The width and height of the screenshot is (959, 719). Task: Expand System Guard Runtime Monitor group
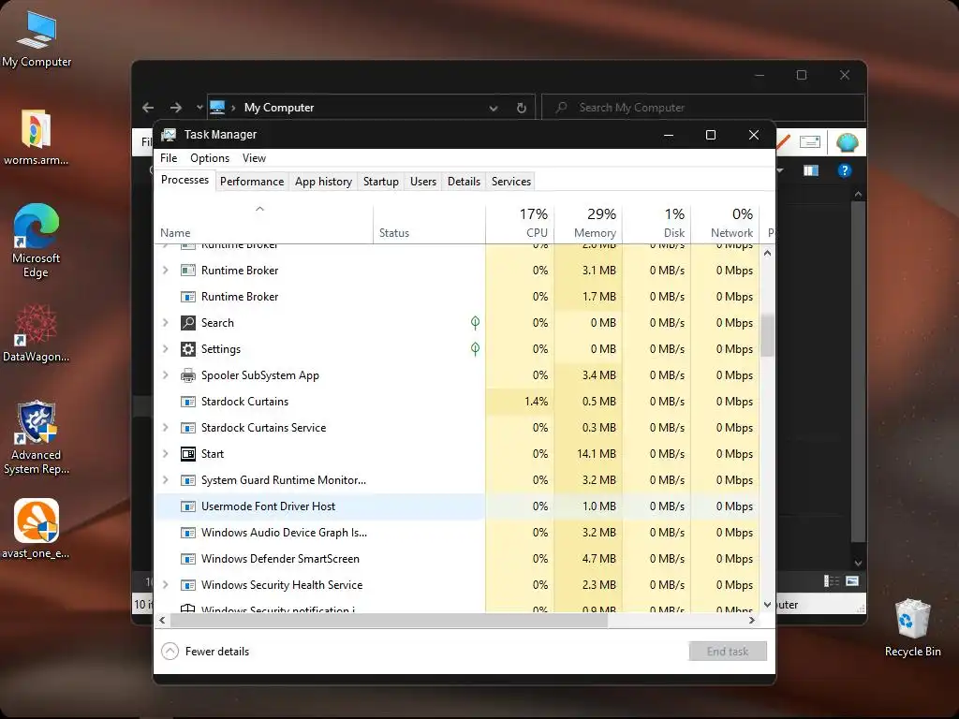tap(165, 480)
